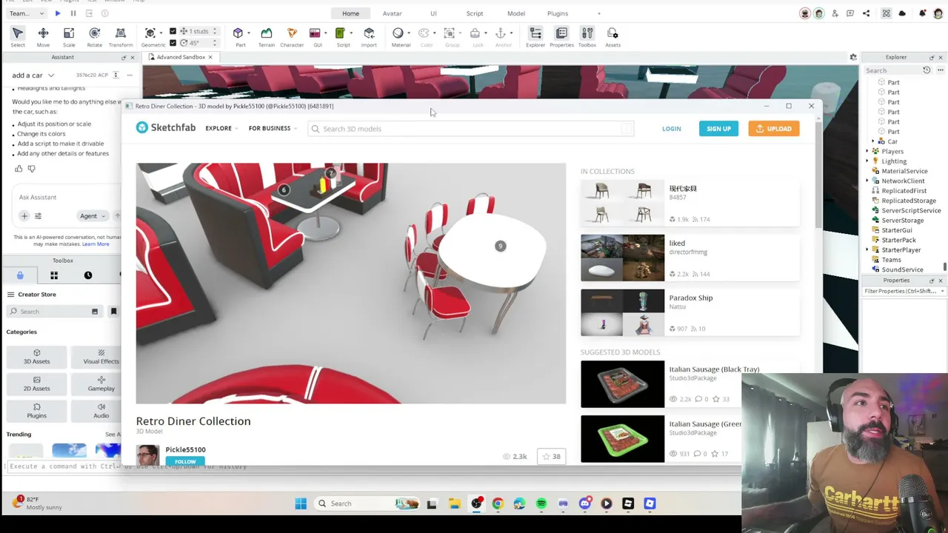The height and width of the screenshot is (533, 948).
Task: Open the Import tool
Action: 369,36
